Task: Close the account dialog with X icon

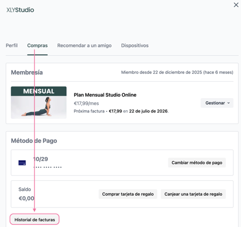Action: point(236,5)
